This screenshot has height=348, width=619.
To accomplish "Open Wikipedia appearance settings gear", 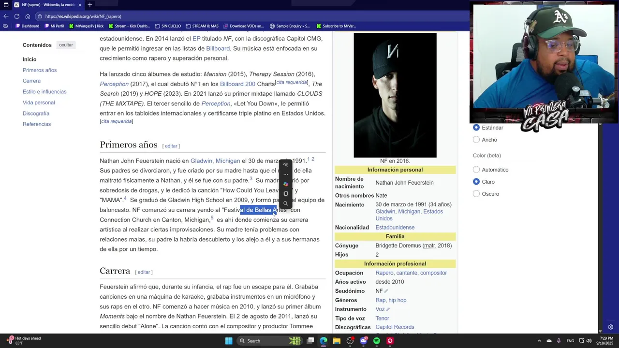I will (x=611, y=327).
